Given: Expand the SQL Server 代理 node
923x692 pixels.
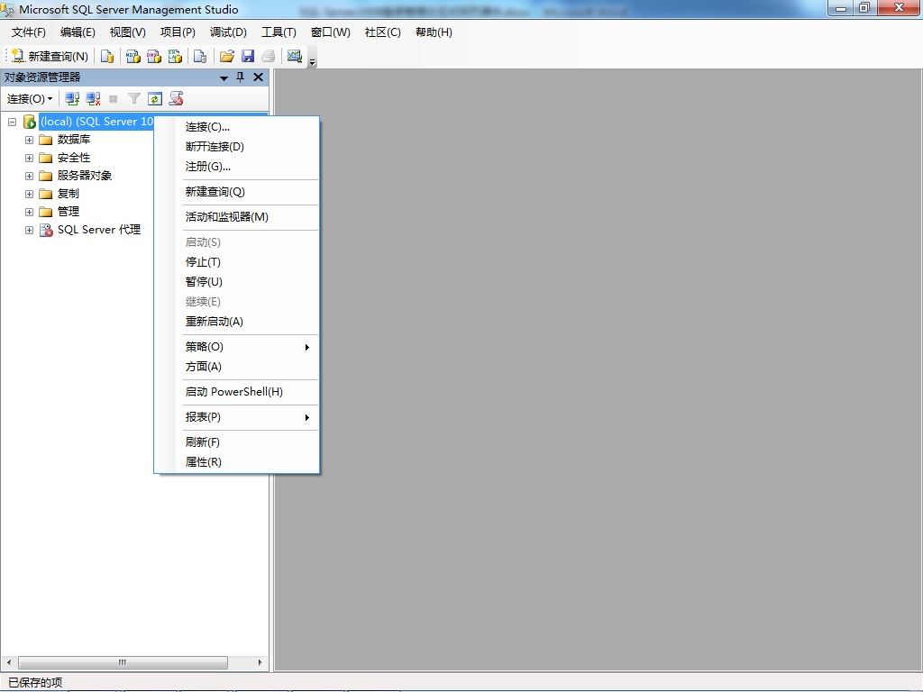Looking at the screenshot, I should [29, 230].
